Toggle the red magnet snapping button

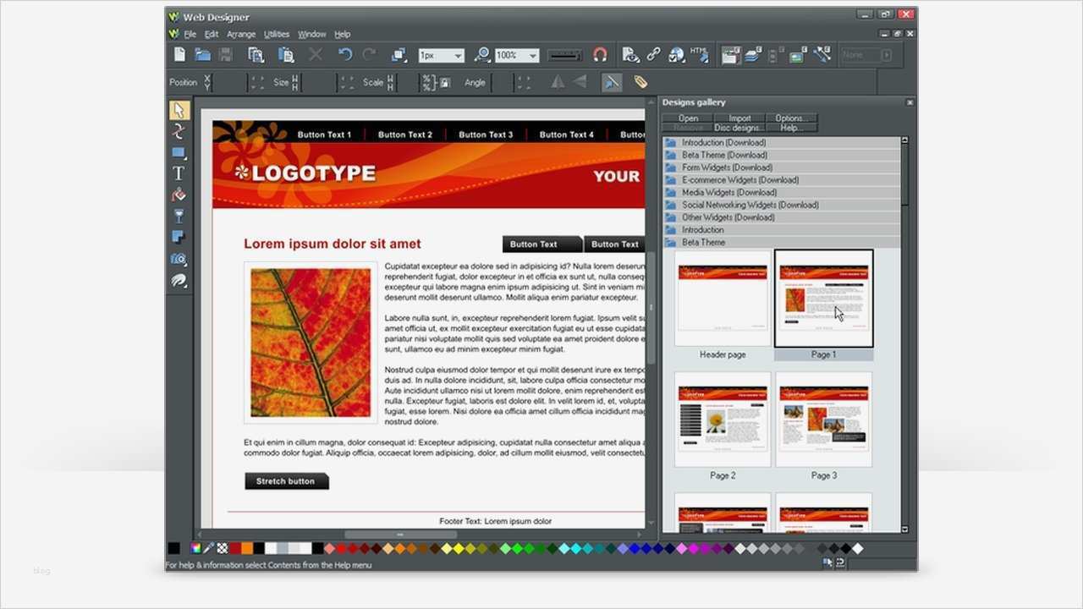click(600, 55)
